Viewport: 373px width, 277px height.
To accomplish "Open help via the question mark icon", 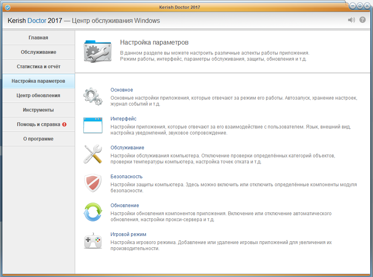I will click(x=363, y=20).
